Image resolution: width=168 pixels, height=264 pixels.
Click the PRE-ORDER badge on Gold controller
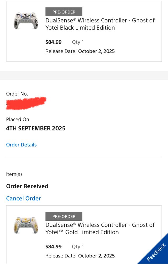click(x=64, y=216)
